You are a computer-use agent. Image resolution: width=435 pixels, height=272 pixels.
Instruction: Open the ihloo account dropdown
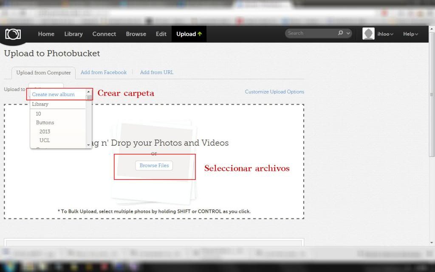[x=385, y=34]
